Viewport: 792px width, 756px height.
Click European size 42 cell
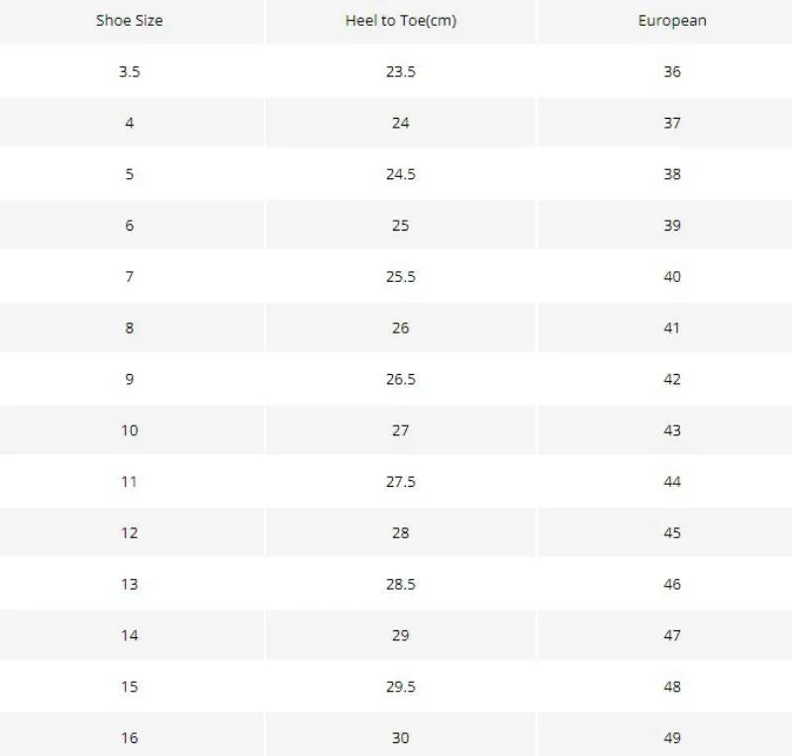point(672,379)
